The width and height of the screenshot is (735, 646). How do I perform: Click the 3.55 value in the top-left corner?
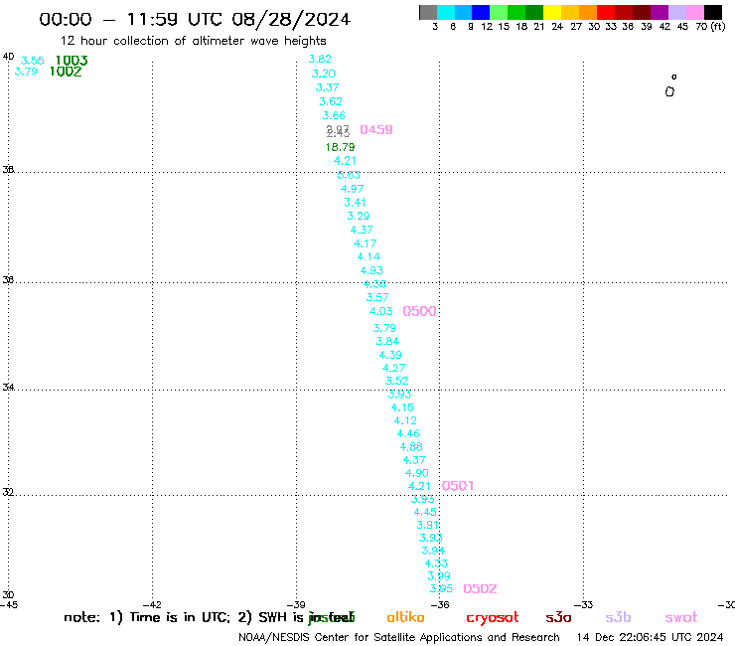33,61
